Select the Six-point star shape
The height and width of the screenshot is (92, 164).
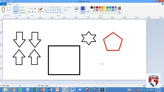(53, 13)
